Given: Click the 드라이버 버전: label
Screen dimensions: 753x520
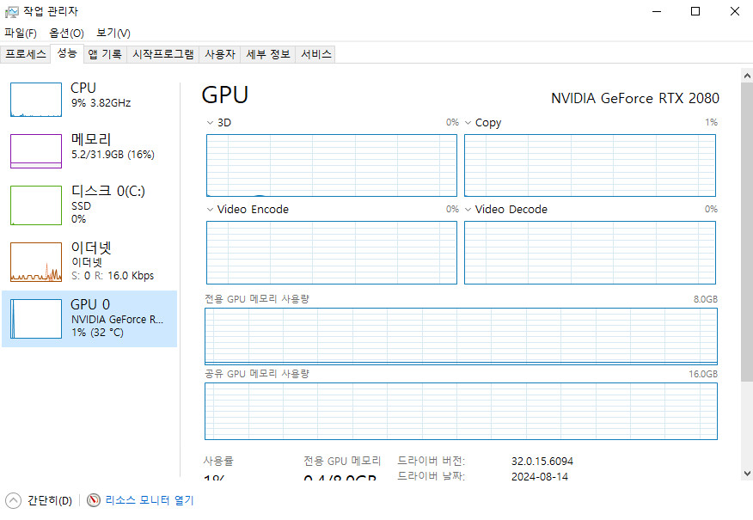Looking at the screenshot, I should click(x=432, y=461).
